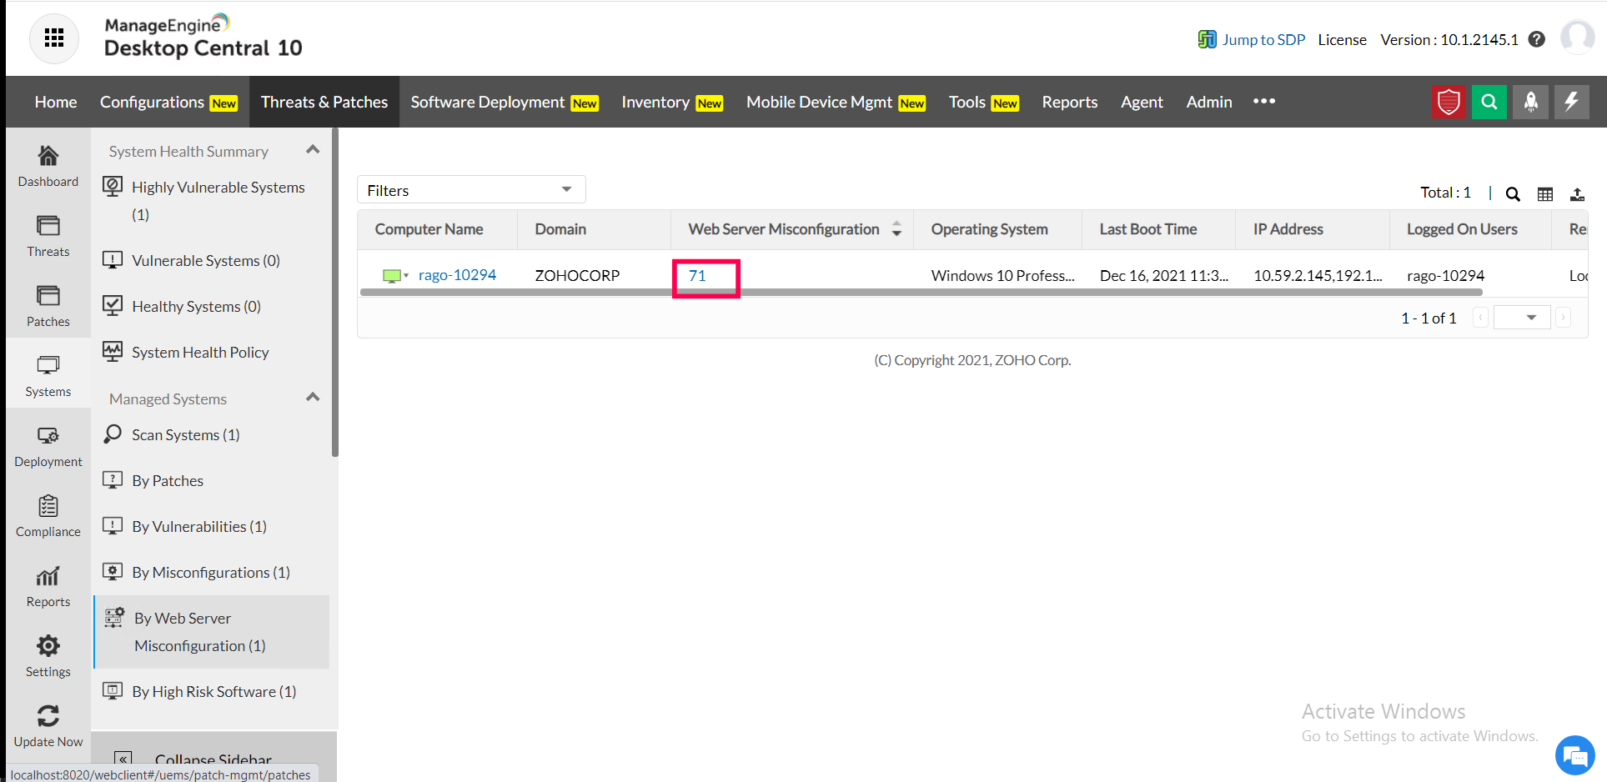Open the user profile avatar

point(1577,38)
